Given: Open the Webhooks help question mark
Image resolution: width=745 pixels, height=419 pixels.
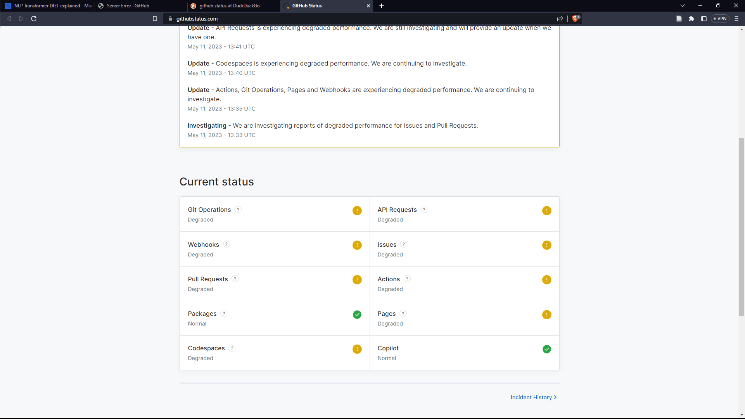Looking at the screenshot, I should [x=226, y=244].
